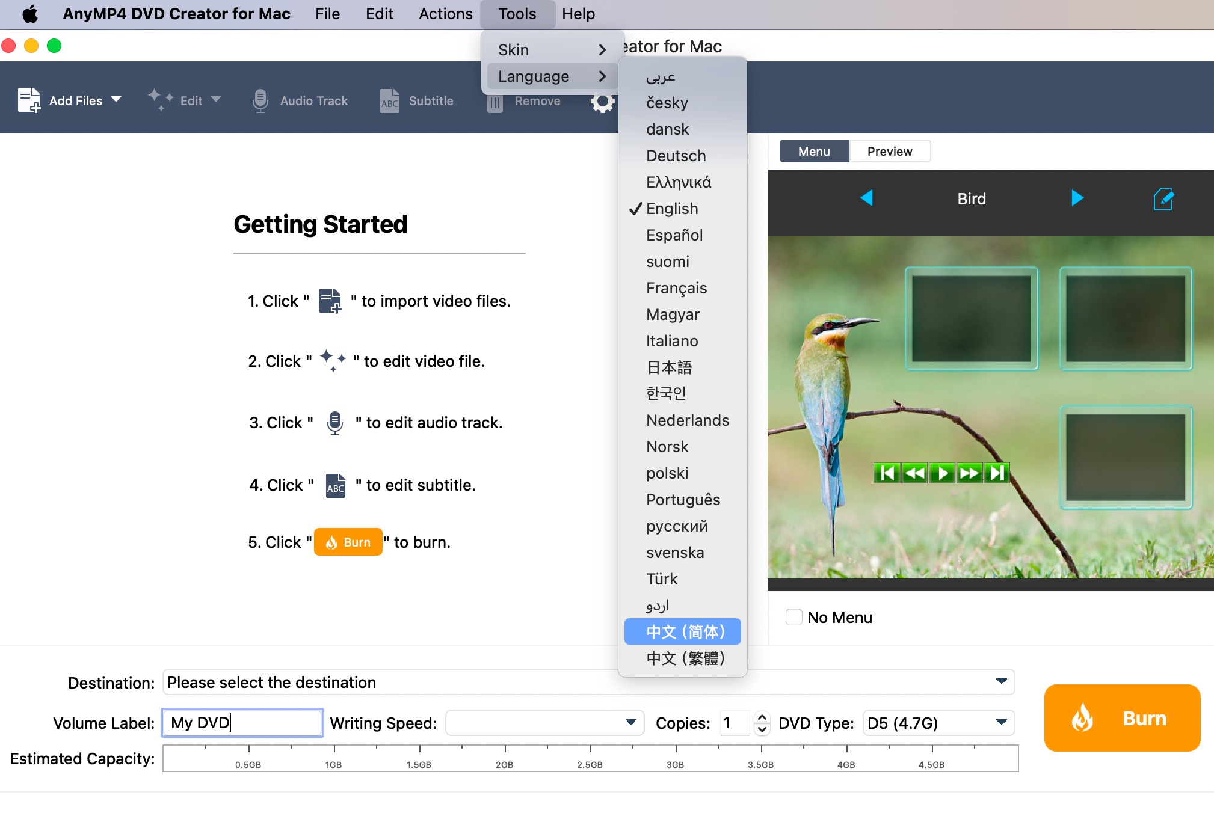The height and width of the screenshot is (813, 1214).
Task: Click the Edit sparkle icon in toolbar
Action: (x=160, y=99)
